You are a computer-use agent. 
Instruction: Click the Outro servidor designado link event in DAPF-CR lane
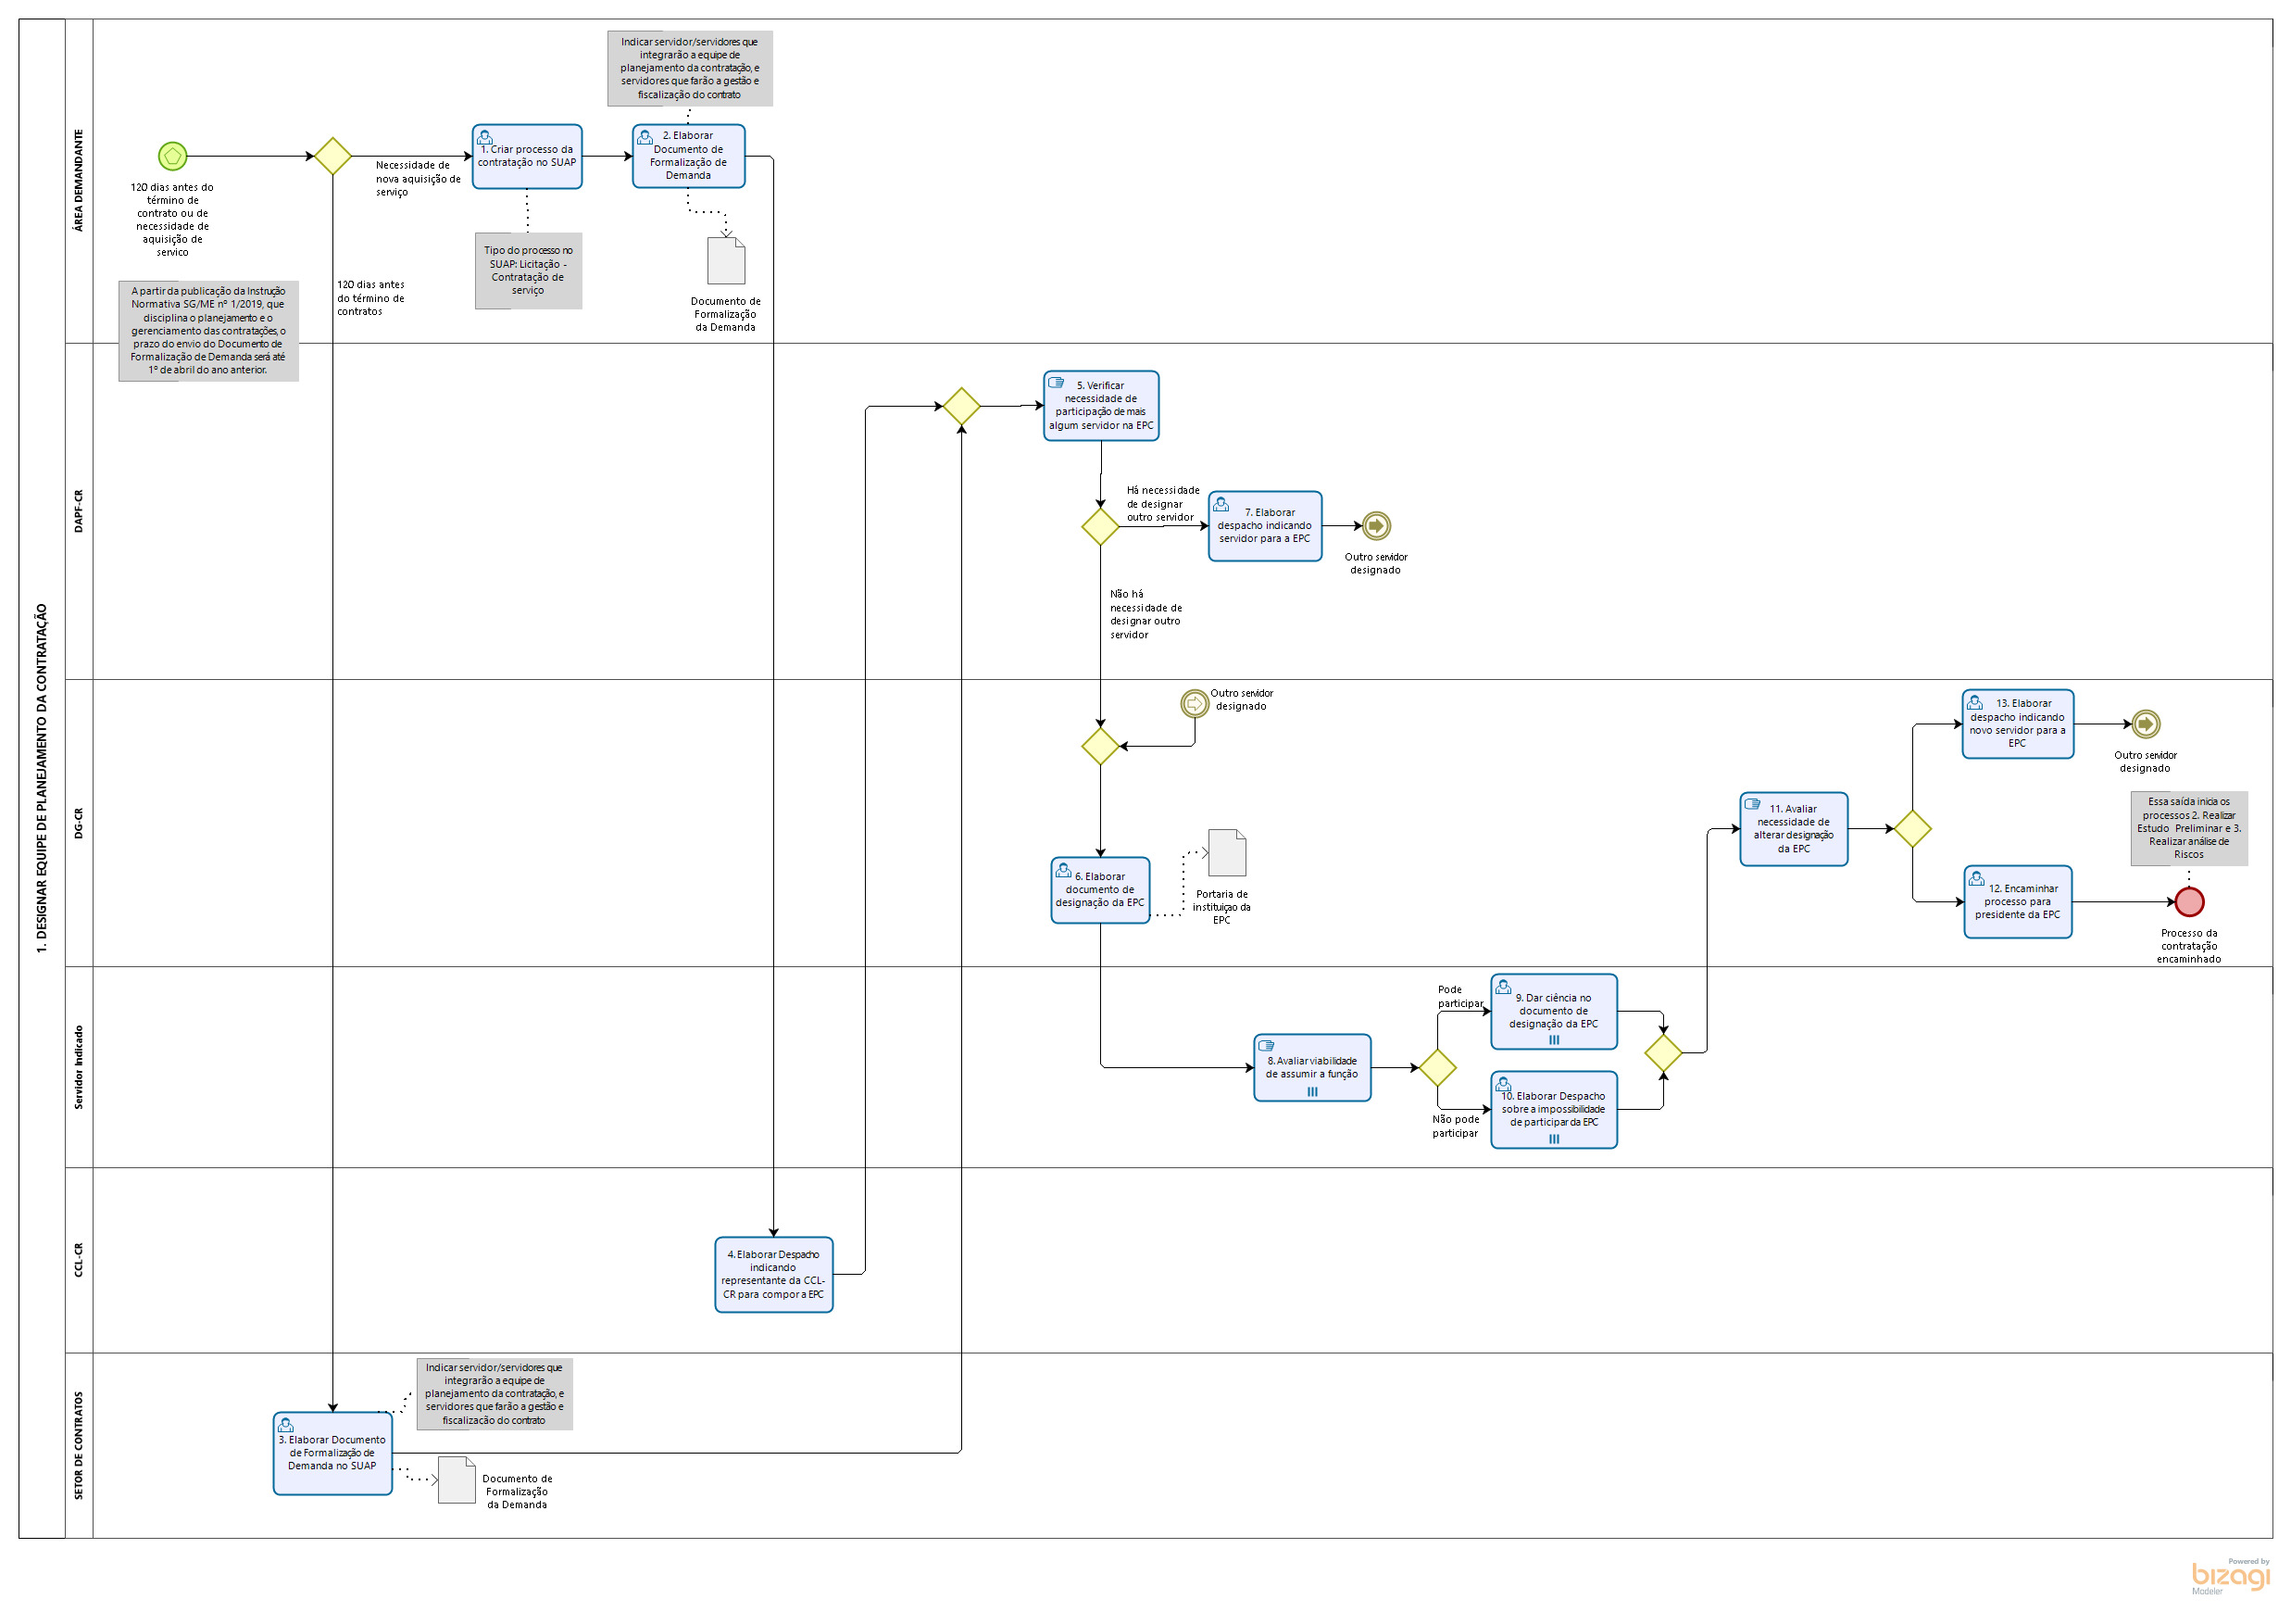click(1375, 525)
